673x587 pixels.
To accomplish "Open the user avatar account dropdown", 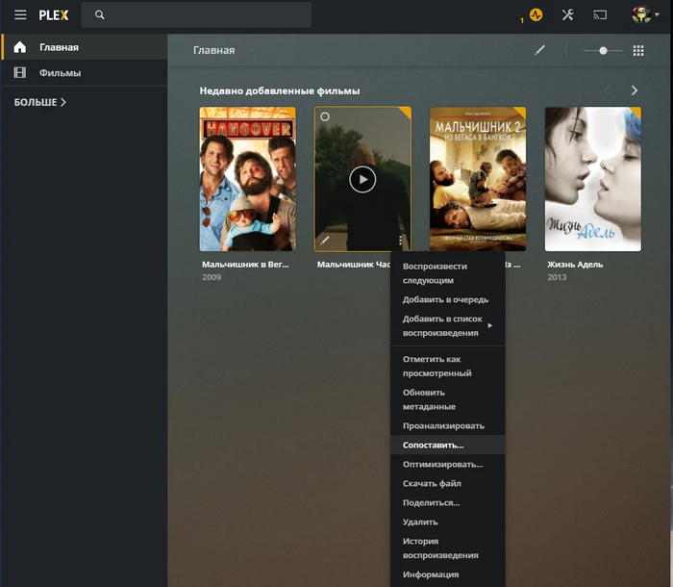I will click(643, 15).
